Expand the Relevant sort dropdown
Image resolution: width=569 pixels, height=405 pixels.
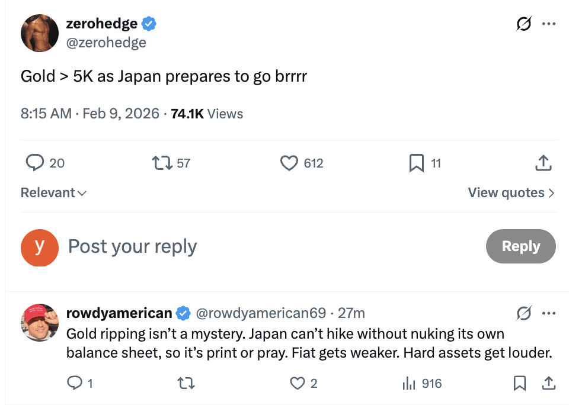point(53,192)
